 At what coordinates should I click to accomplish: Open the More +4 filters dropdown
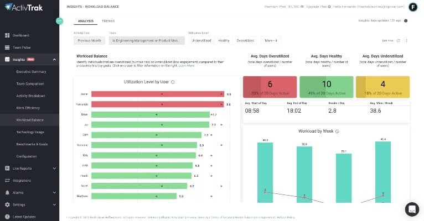tap(271, 40)
